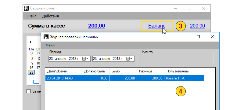
Task: Sort by the Дата\Время column header
Action: [63, 71]
